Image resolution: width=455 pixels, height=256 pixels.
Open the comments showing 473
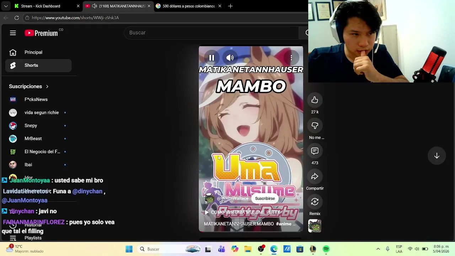pyautogui.click(x=315, y=151)
